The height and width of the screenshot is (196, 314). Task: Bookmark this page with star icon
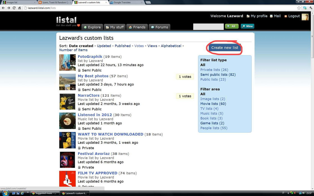click(x=299, y=8)
